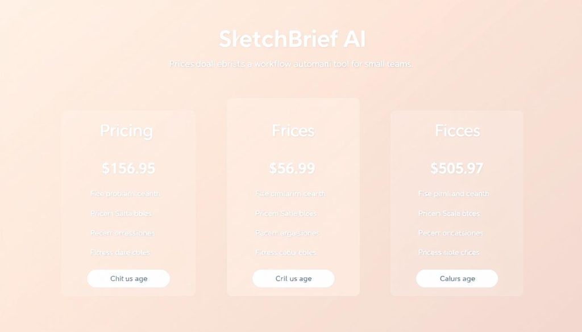Select the "Frices" card heading
Screen dimensions: 582x332
(x=293, y=131)
